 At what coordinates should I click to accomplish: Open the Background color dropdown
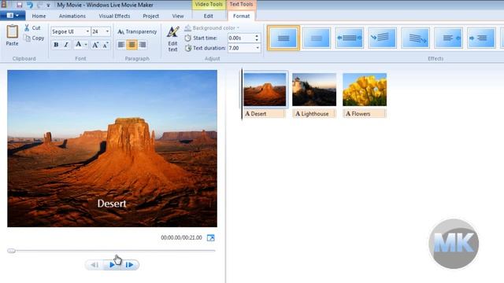pyautogui.click(x=212, y=28)
